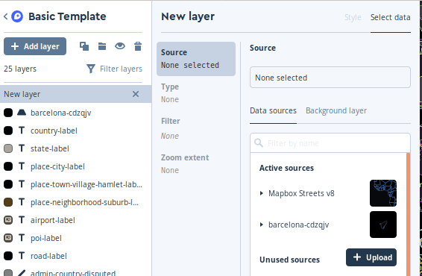Click the barcelona-cdzqjv fill type icon
The height and width of the screenshot is (276, 422).
click(22, 113)
